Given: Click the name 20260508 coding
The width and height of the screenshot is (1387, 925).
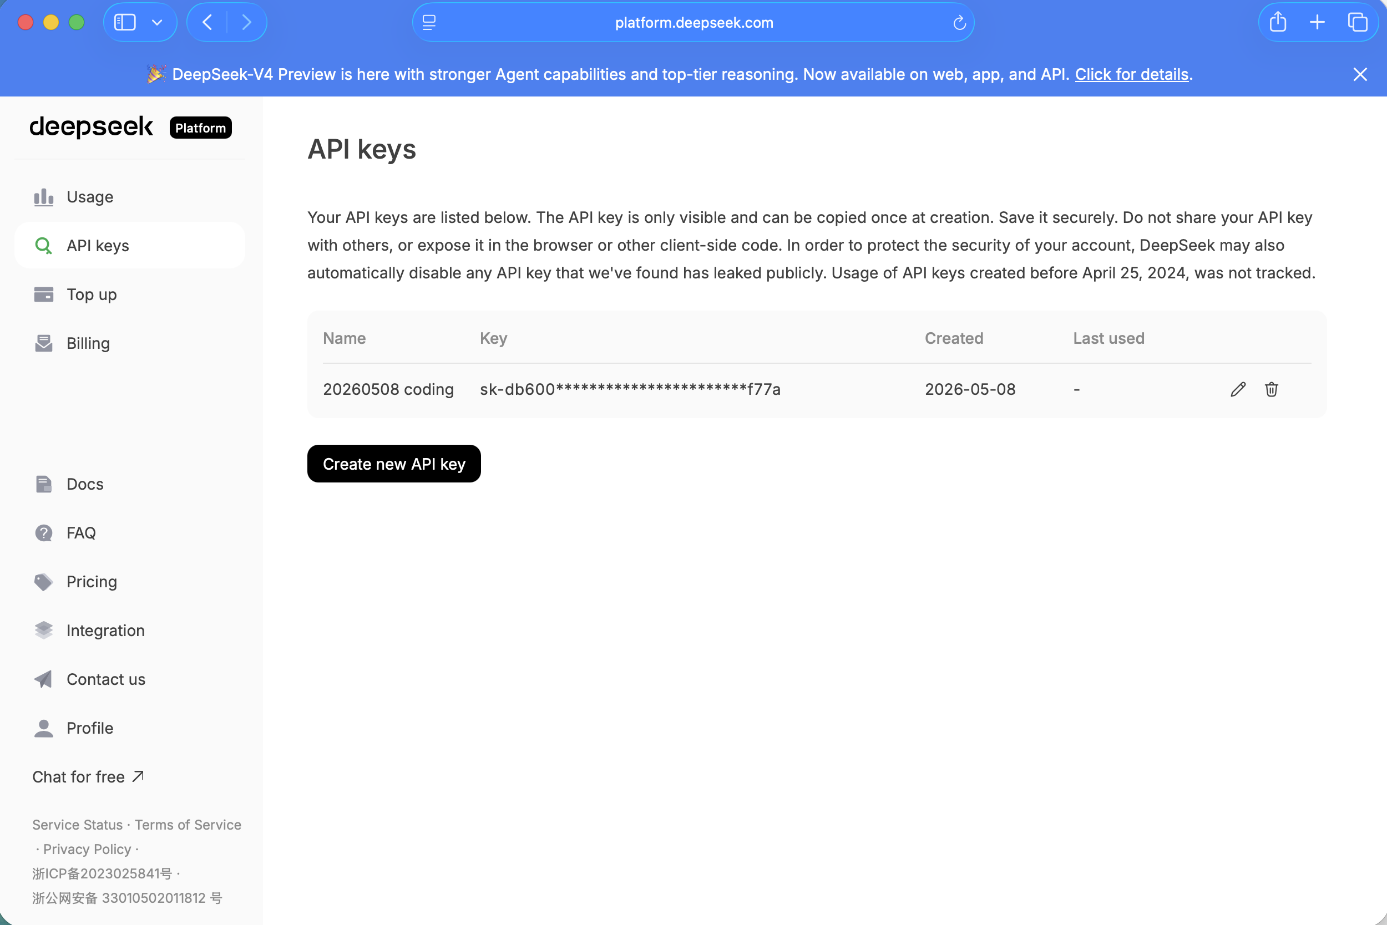Looking at the screenshot, I should click(x=388, y=389).
